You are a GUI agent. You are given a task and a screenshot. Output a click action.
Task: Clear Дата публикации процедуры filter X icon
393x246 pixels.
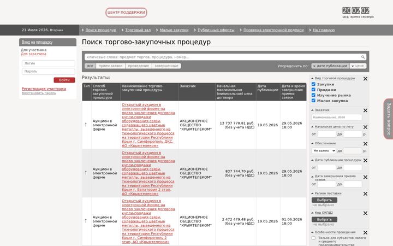click(365, 160)
